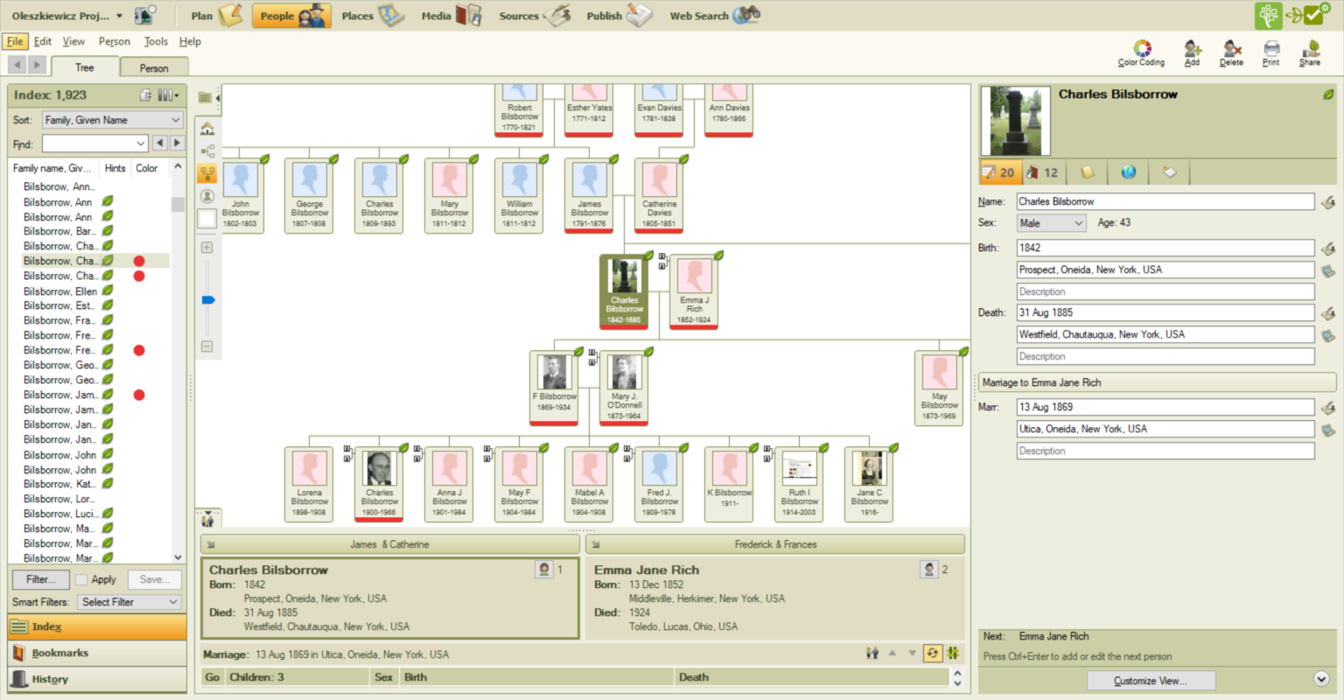This screenshot has width=1344, height=700.
Task: Select Bilsborrow, Ellen in the index list
Action: coord(60,290)
